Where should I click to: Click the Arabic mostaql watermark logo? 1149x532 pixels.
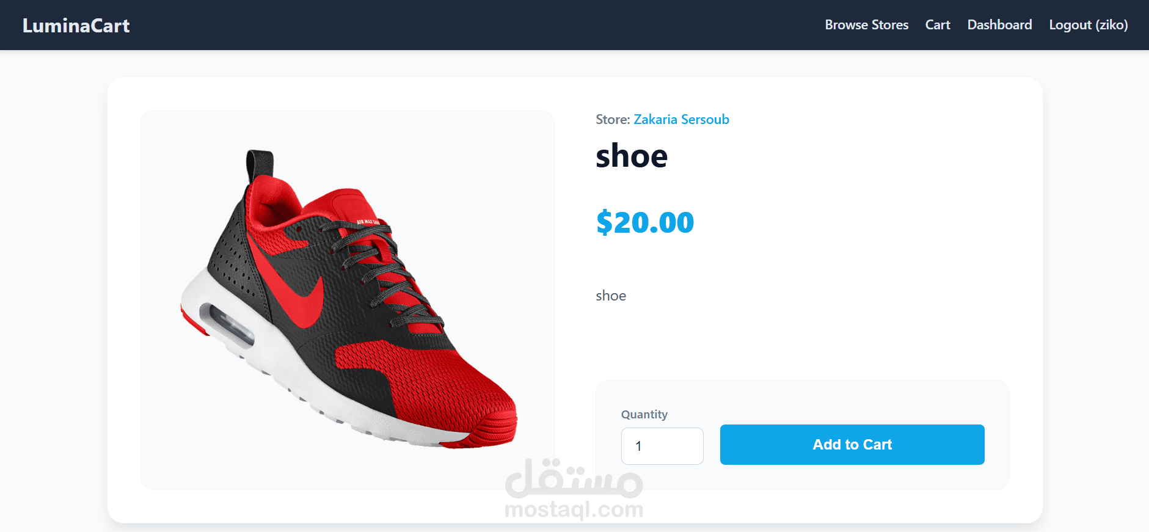tap(574, 478)
